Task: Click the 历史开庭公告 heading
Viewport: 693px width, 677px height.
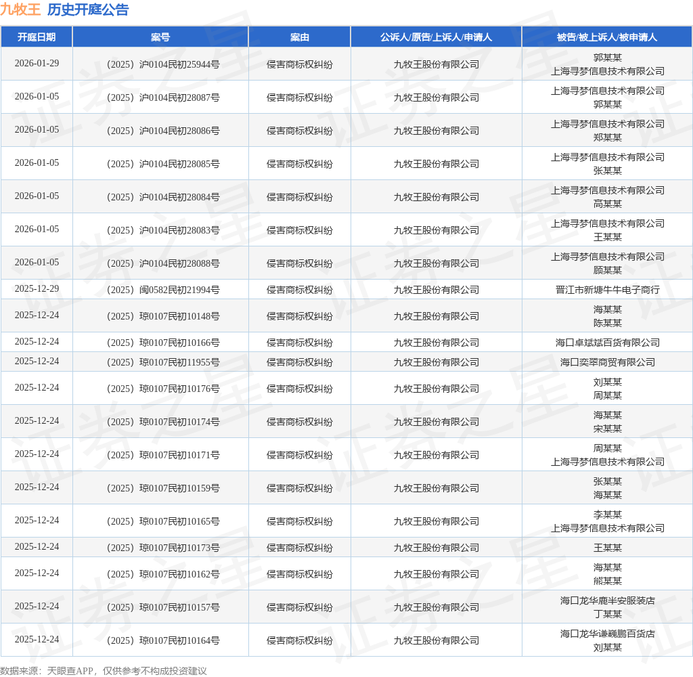Action: coord(87,9)
